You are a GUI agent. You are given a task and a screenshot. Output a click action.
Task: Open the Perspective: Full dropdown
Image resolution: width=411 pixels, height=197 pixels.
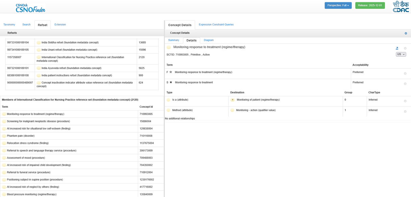338,5
